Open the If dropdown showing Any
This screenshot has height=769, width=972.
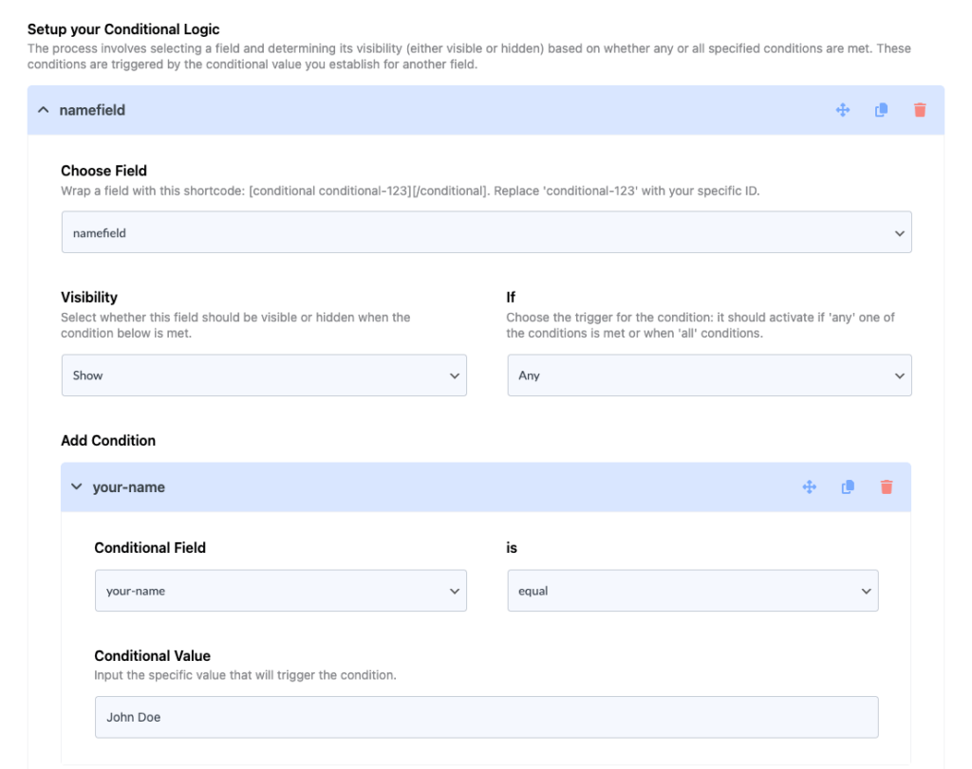(708, 375)
